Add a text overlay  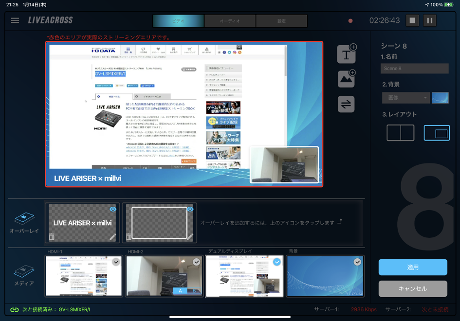(x=346, y=54)
